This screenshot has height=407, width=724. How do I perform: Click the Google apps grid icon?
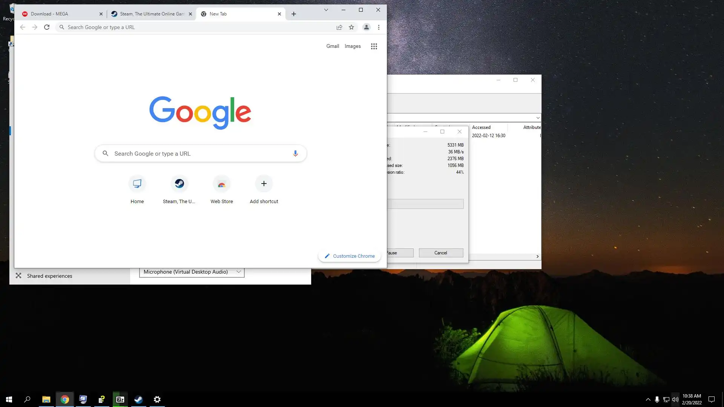[374, 46]
